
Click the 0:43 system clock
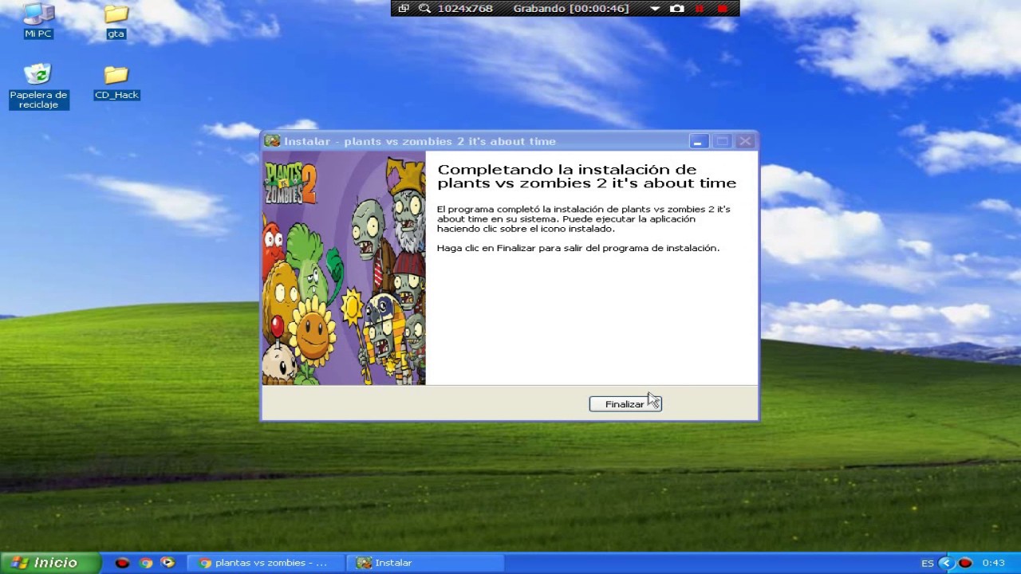[993, 563]
